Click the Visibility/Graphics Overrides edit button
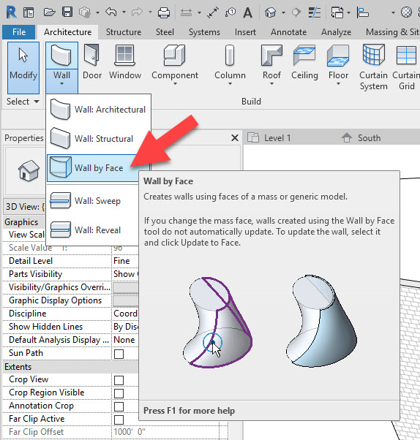 [125, 287]
